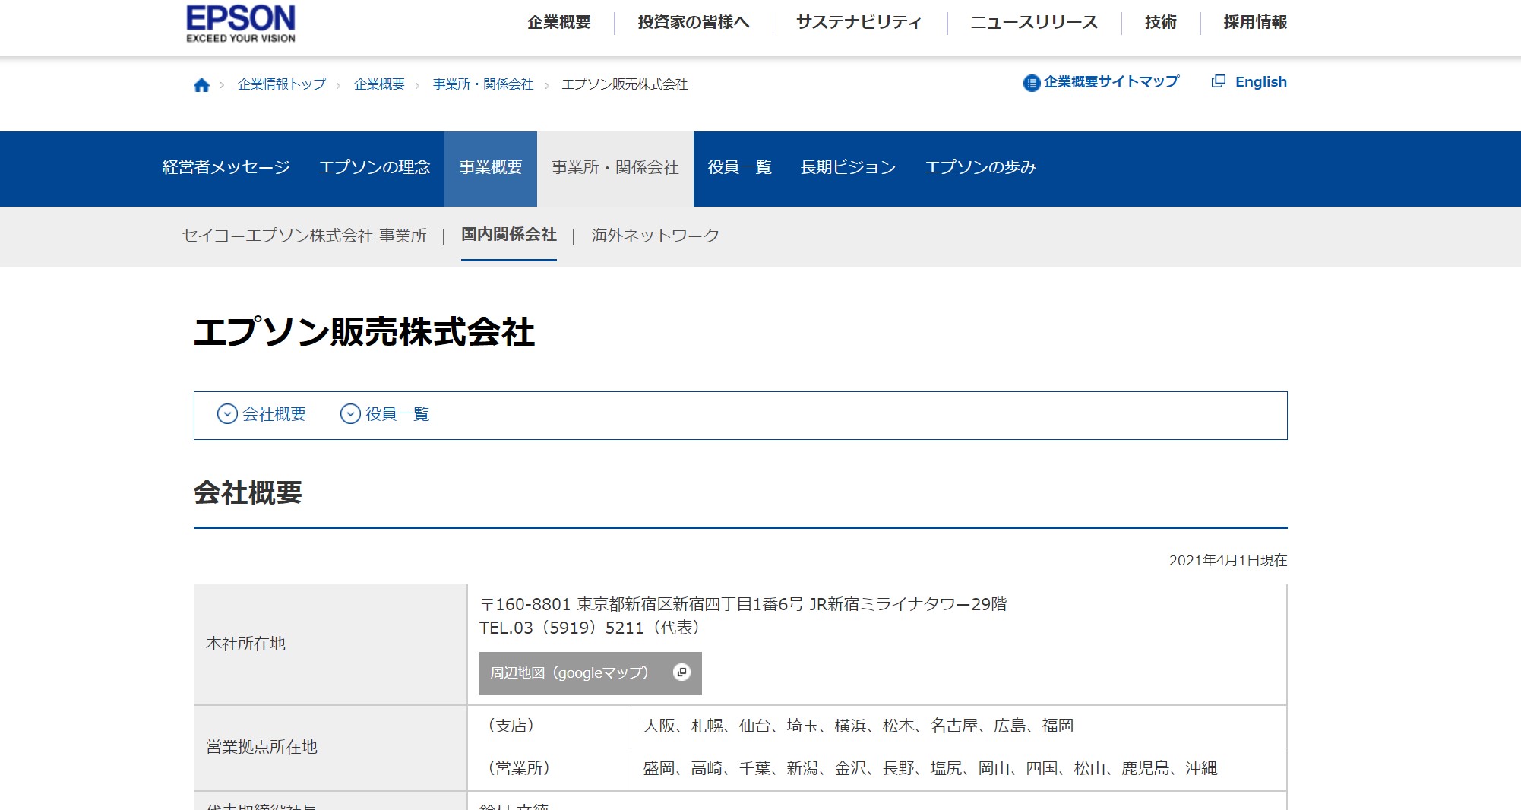Click the Epson logo
The width and height of the screenshot is (1521, 810).
(240, 24)
